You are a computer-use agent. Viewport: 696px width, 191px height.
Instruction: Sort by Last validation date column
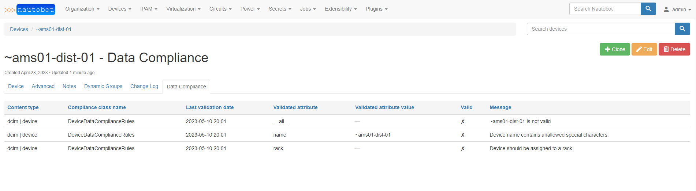point(209,107)
